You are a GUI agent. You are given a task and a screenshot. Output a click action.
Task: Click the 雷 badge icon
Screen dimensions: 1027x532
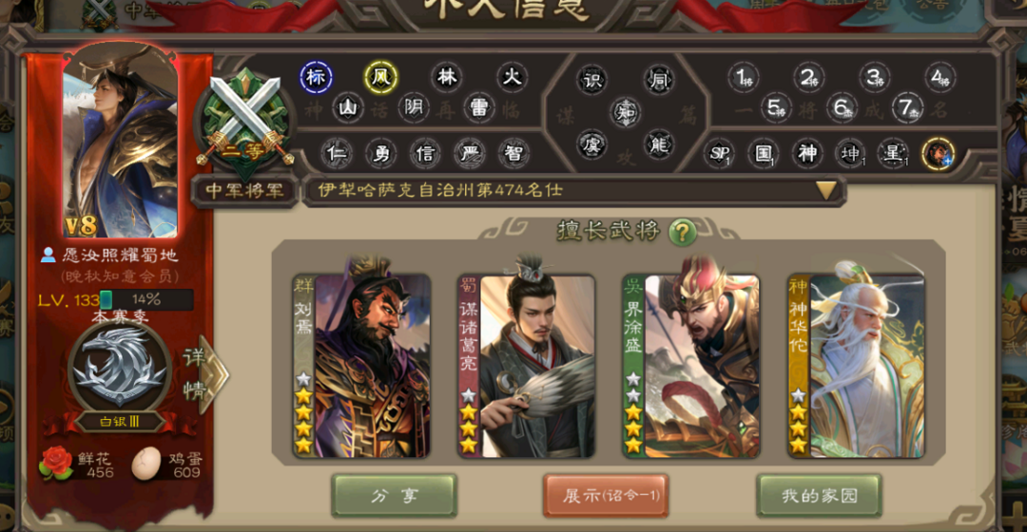point(478,107)
